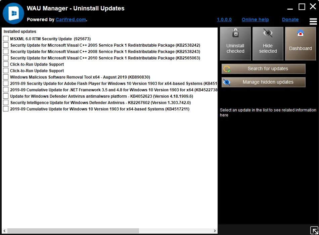Screen dimensions: 319x235
Task: Click the horizontal scrollbar thumb
Action: 73,231
